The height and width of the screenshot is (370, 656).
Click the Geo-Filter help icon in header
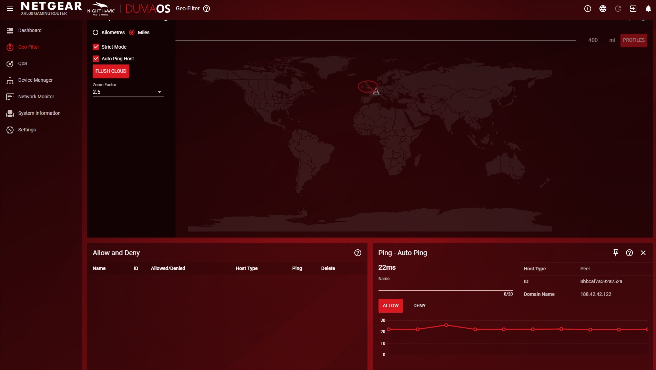click(x=206, y=9)
